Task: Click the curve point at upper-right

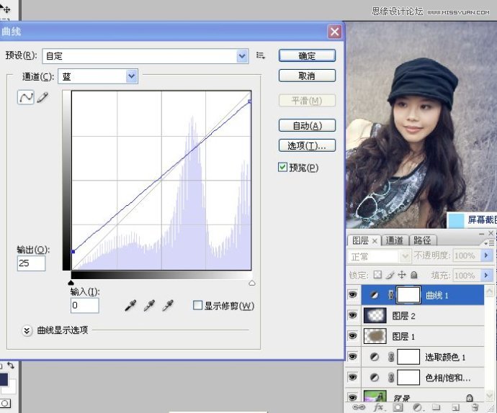Action: coord(250,101)
